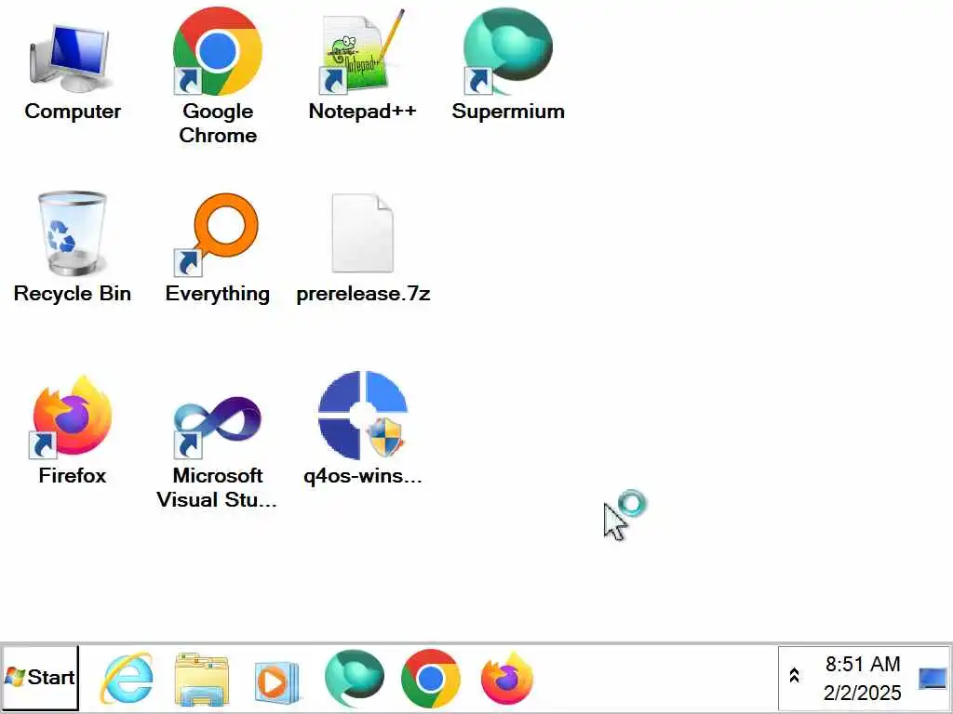The height and width of the screenshot is (714, 953).
Task: Click the "Google Chrome" desktop label
Action: click(218, 124)
